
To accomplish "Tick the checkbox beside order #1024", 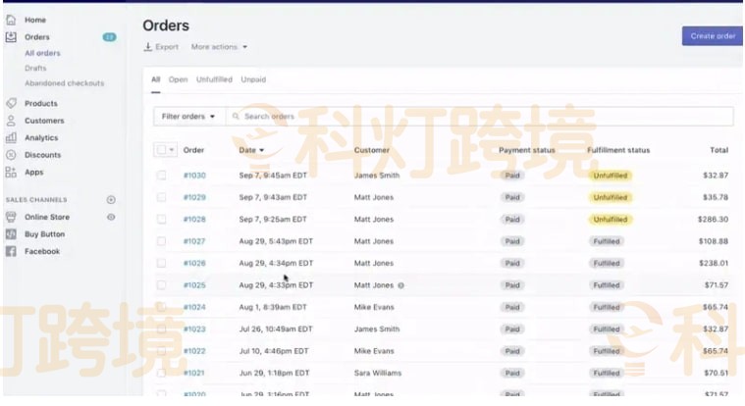I will point(161,307).
